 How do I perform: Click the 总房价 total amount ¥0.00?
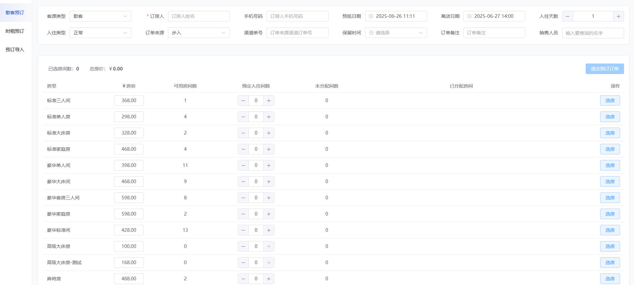pos(116,69)
